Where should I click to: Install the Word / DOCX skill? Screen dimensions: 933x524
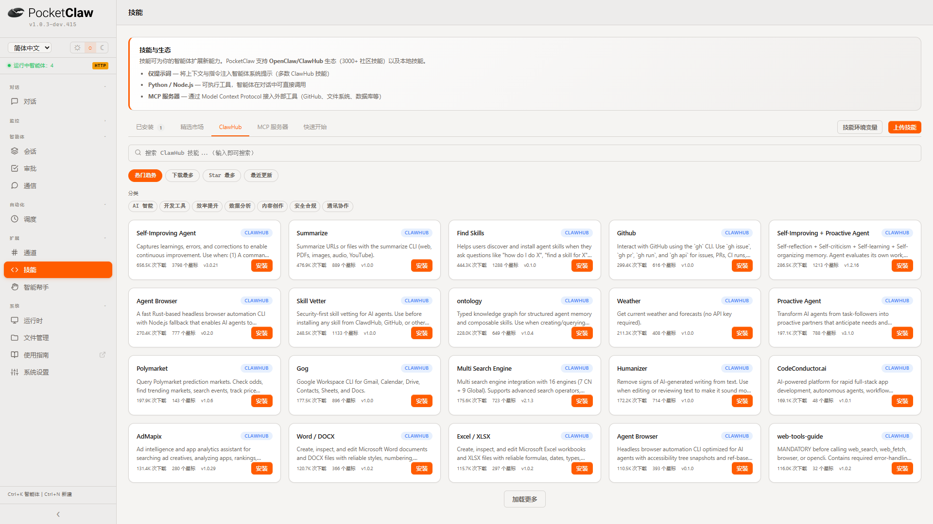point(422,469)
